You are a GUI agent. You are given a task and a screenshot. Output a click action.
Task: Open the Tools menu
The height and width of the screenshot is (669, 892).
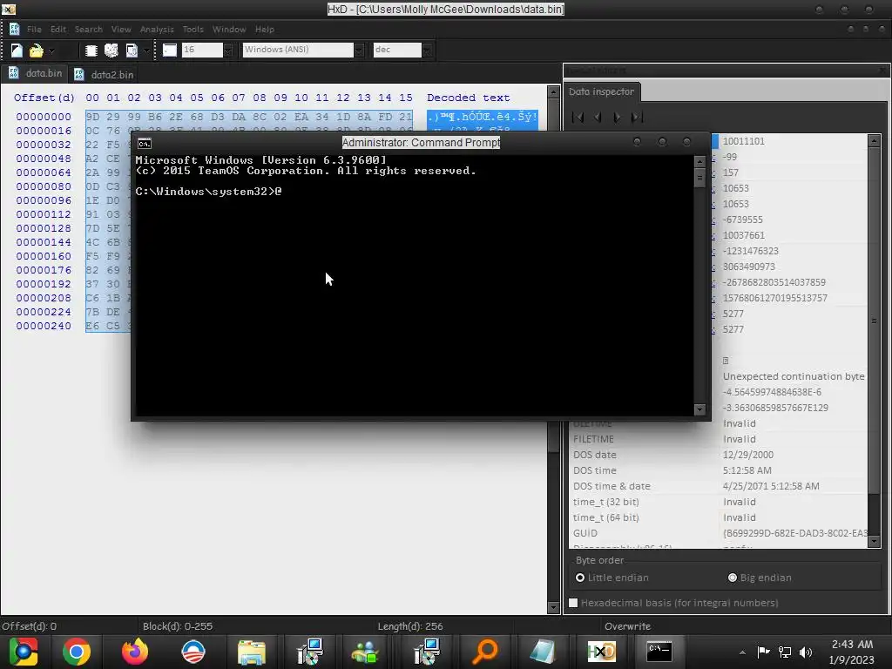(x=193, y=29)
